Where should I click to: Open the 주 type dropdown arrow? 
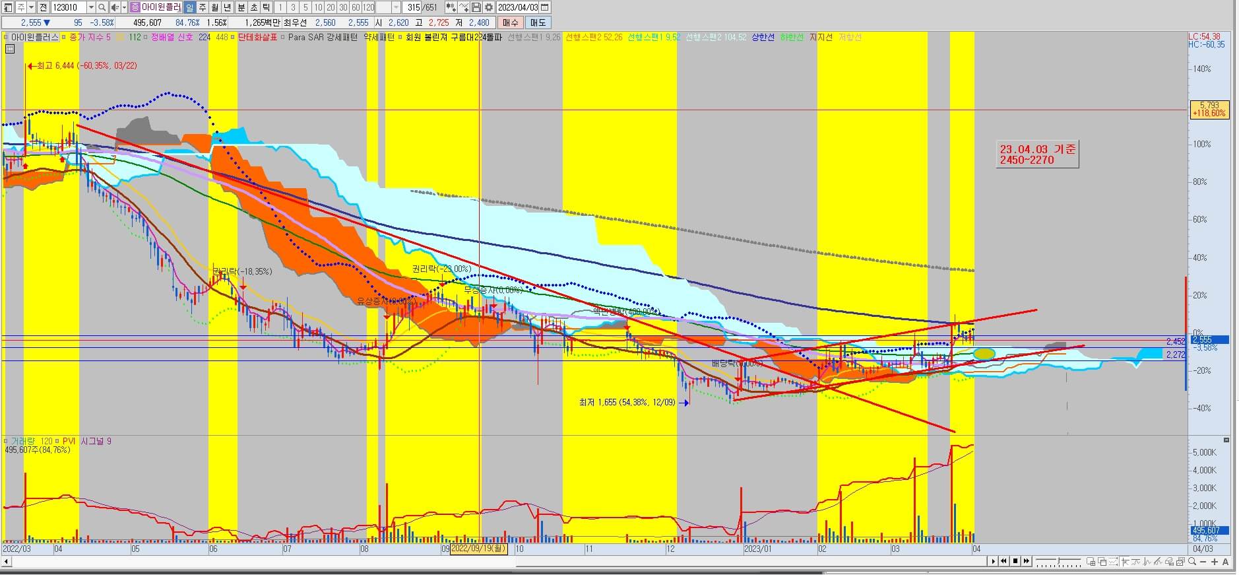click(x=31, y=7)
